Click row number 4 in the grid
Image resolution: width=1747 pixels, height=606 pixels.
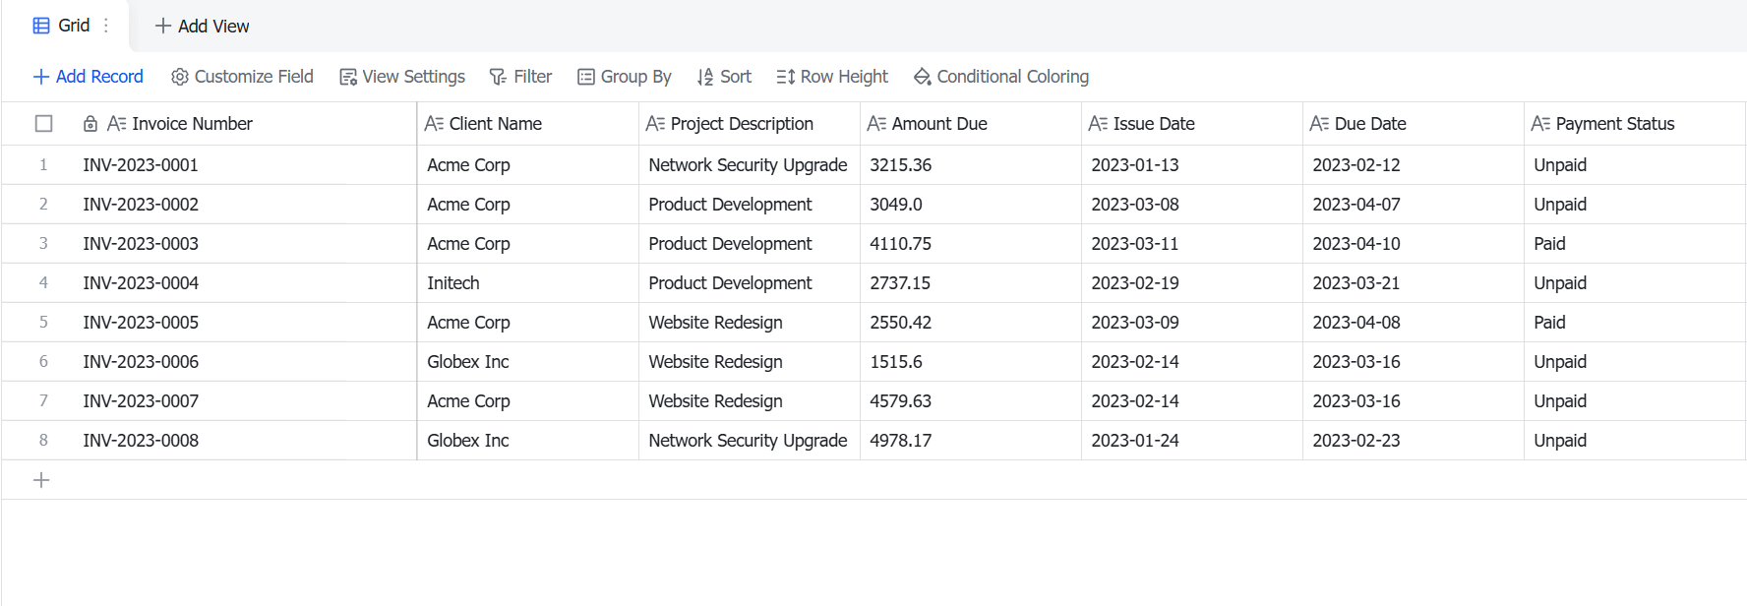(x=43, y=283)
